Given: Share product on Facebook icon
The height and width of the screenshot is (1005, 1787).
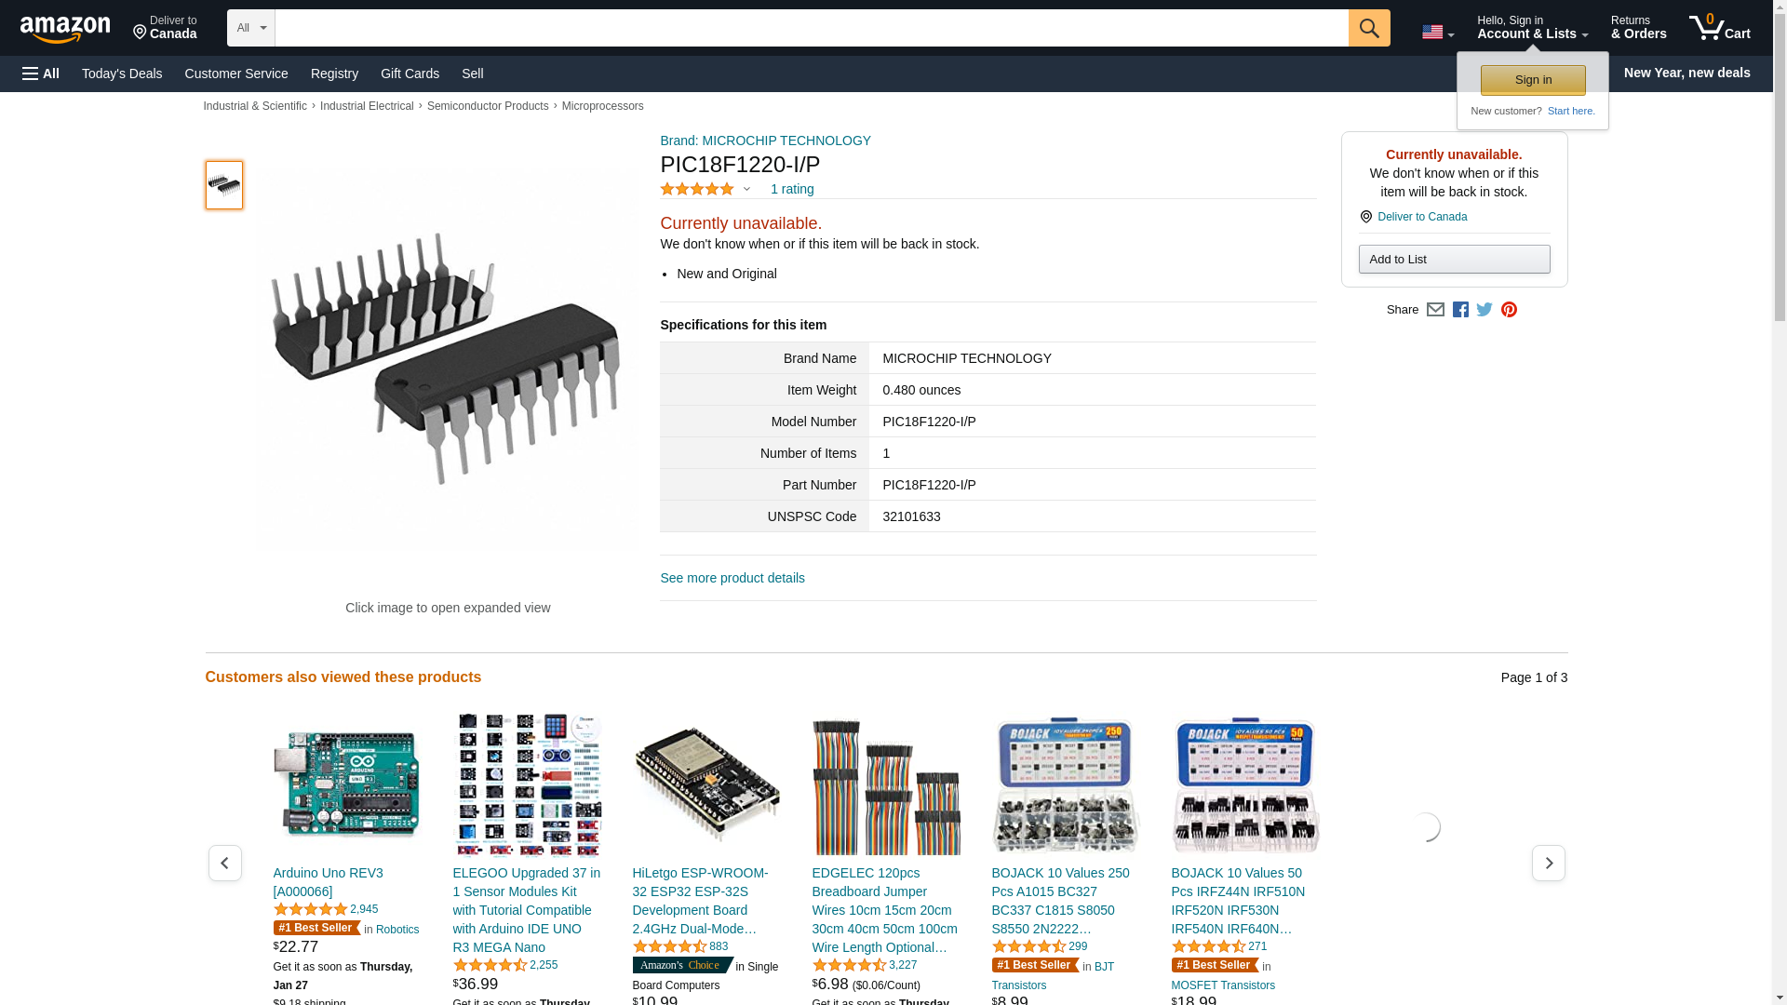Looking at the screenshot, I should (x=1460, y=310).
